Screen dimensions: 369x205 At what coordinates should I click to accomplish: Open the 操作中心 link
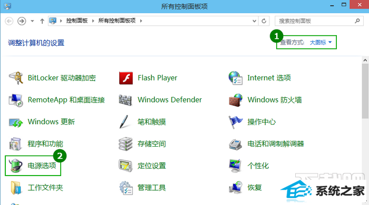click(261, 122)
